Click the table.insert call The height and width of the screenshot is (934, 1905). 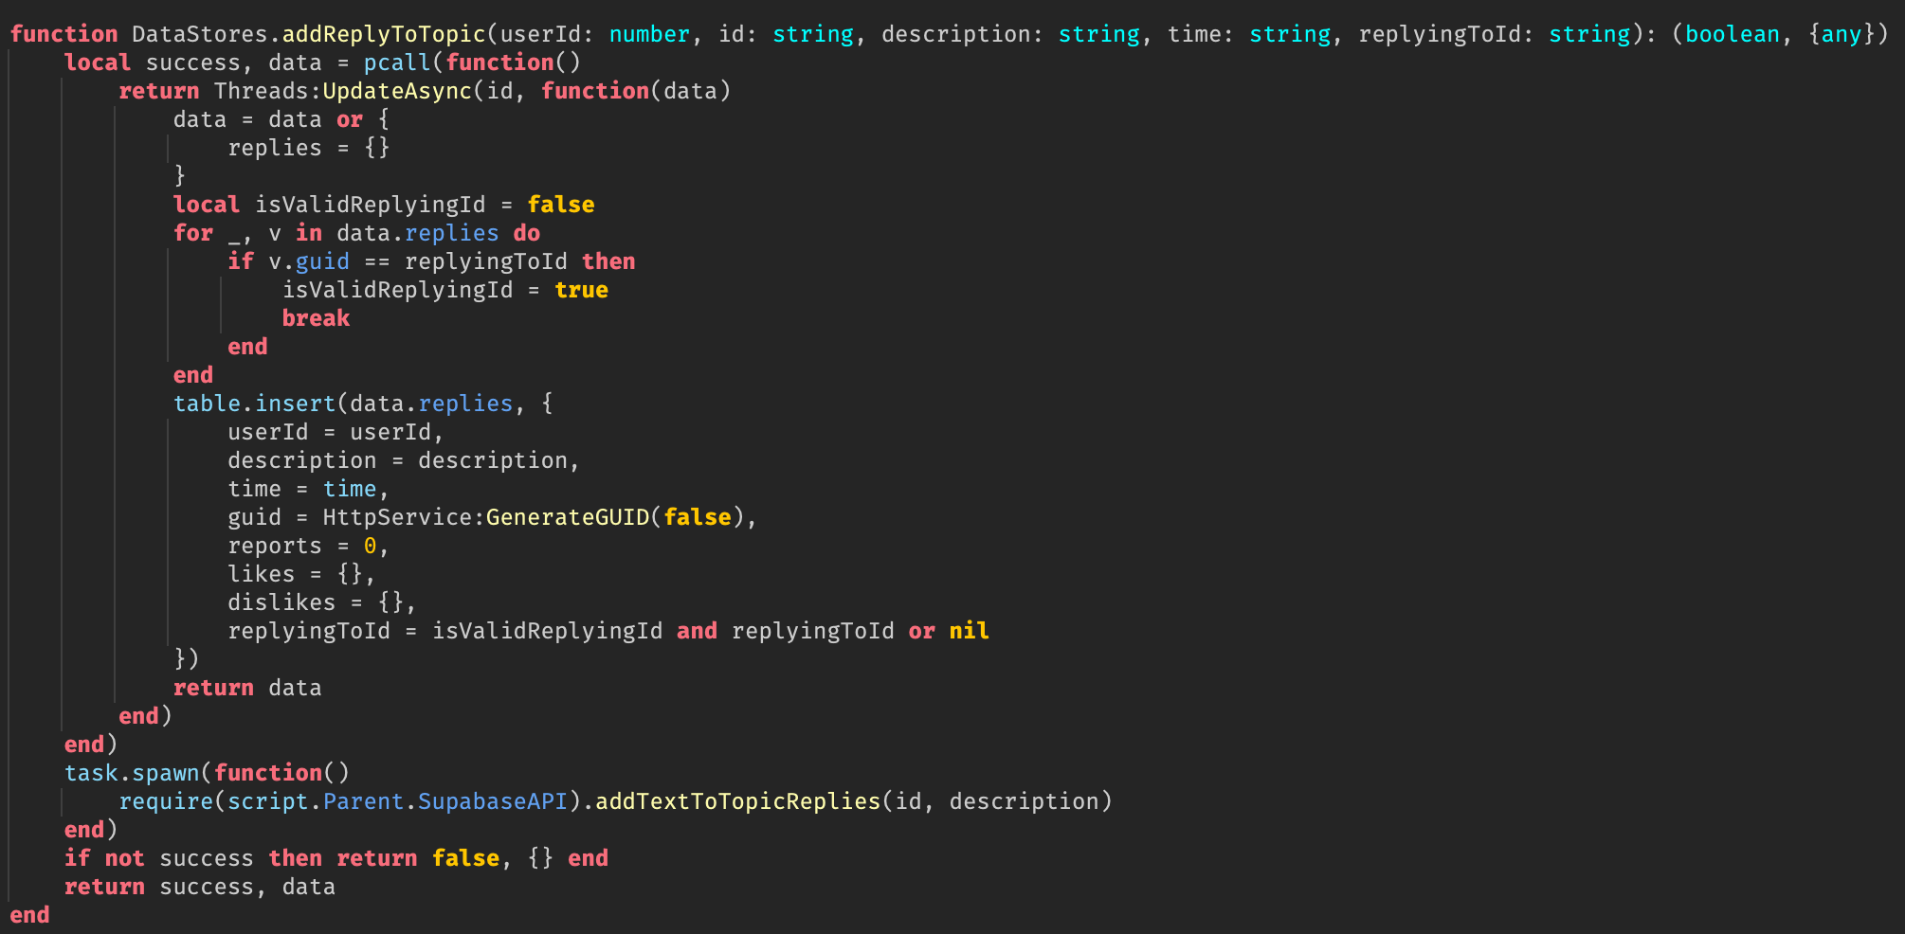[254, 404]
